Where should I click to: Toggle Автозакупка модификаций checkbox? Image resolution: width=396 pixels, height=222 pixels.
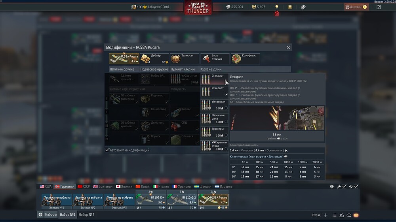tap(107, 150)
